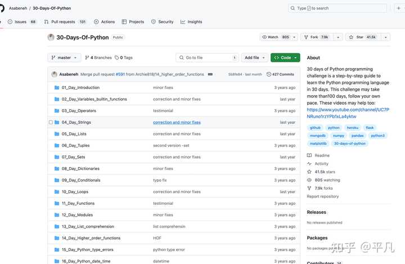
Task: Expand the Fork options dropdown arrow
Action: [338, 37]
